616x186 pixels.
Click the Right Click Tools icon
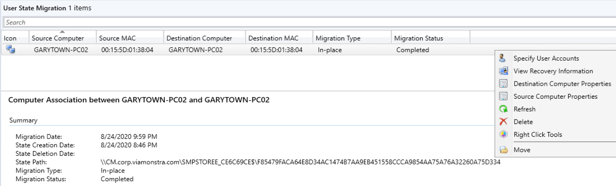(503, 134)
